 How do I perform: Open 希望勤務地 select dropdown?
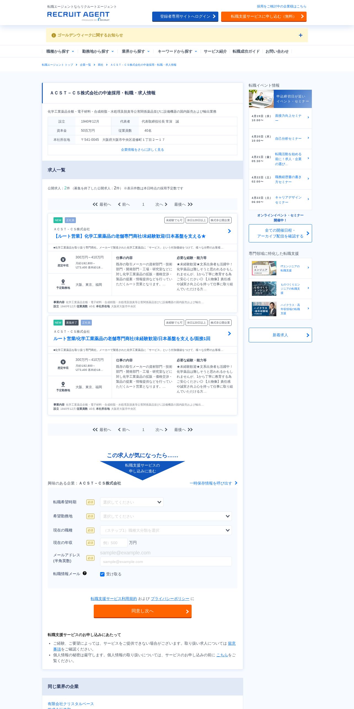166,516
